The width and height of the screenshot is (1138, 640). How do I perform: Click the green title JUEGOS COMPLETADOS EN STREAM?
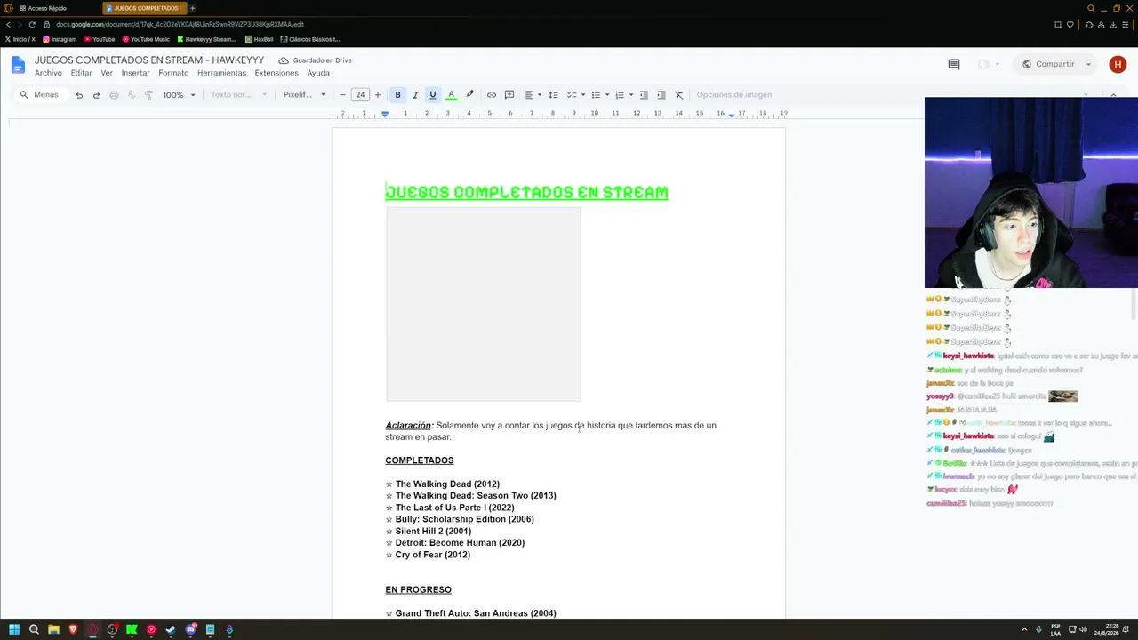(526, 192)
